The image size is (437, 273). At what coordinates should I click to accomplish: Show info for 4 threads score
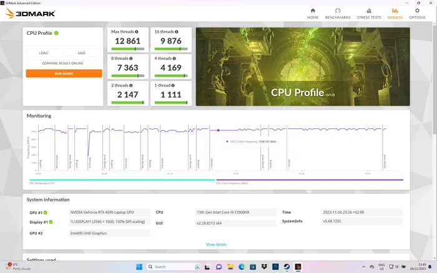pyautogui.click(x=174, y=59)
